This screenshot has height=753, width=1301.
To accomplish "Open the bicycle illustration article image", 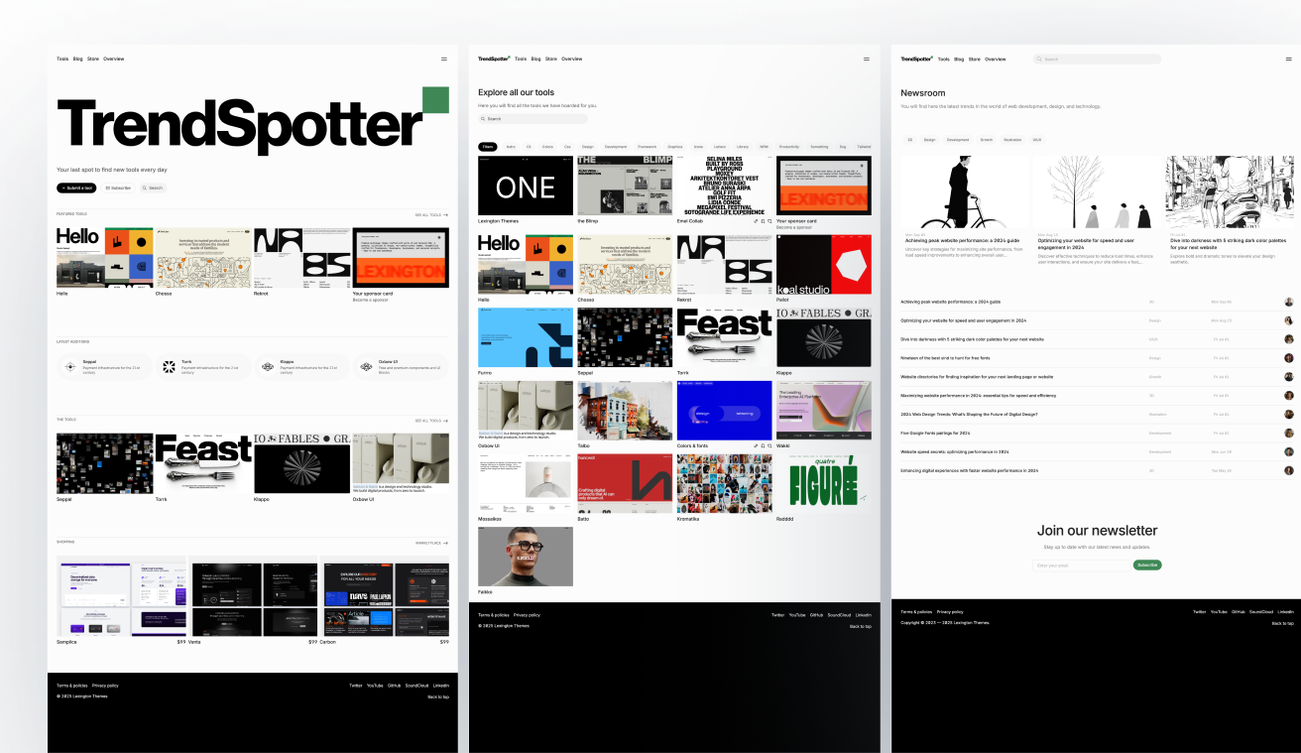I will (x=964, y=191).
